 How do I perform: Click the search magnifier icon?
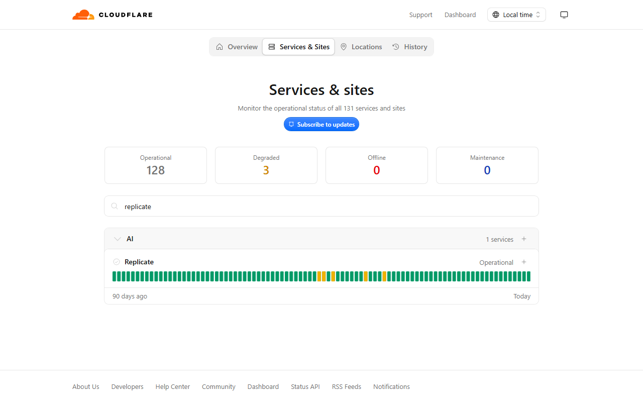click(x=115, y=206)
